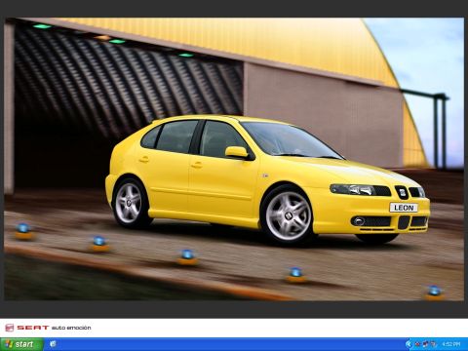The width and height of the screenshot is (468, 351).
Task: Expand hidden system tray icons arrow
Action: pyautogui.click(x=409, y=344)
